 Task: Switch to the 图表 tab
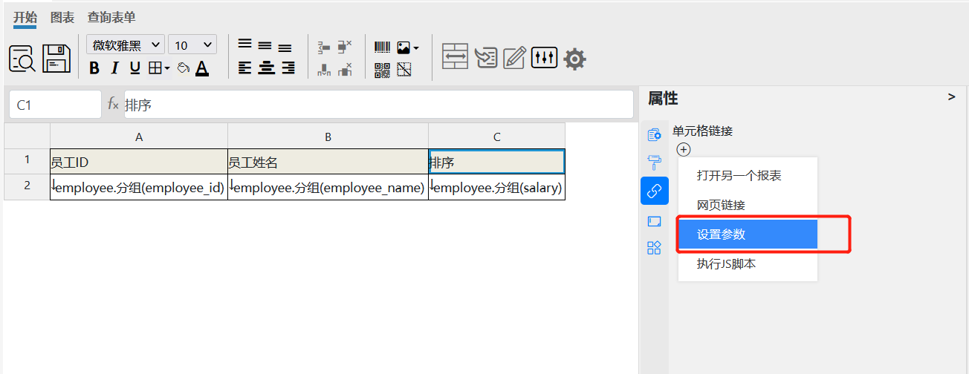(x=62, y=17)
